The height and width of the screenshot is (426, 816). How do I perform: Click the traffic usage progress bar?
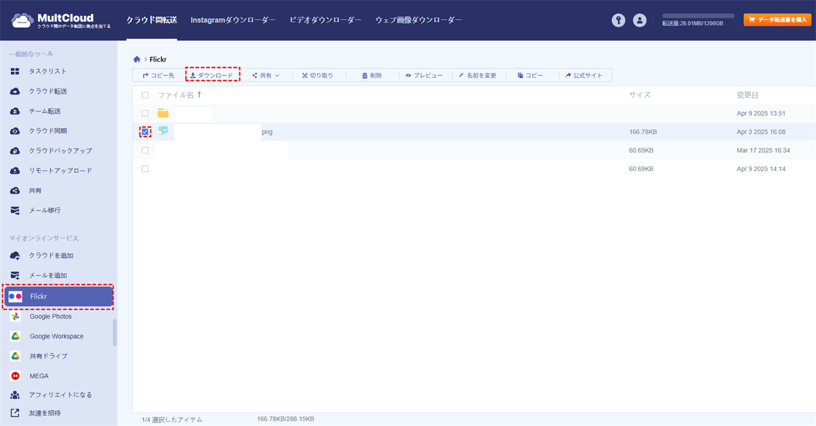tap(698, 16)
